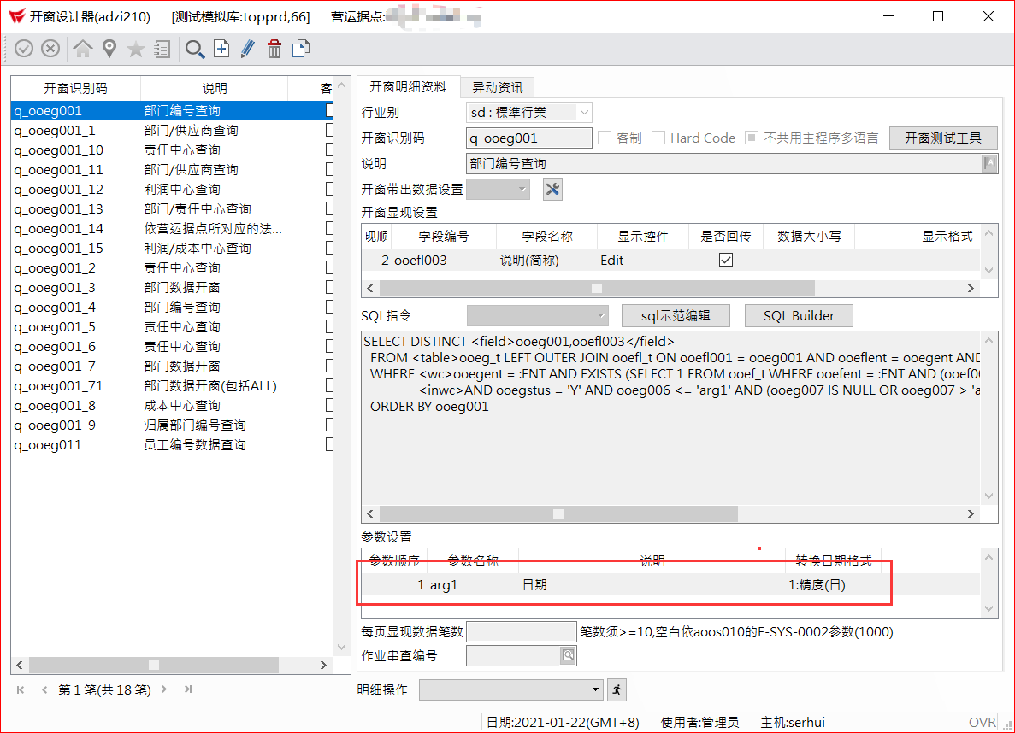
Task: Click the edit pencil toolbar icon
Action: [247, 49]
